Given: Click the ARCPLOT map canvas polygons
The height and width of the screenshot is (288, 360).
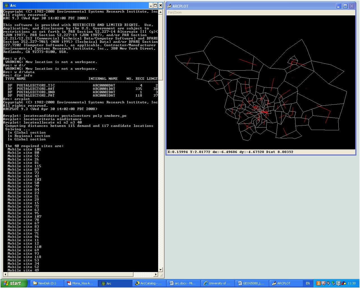Looking at the screenshot, I should click(x=261, y=82).
